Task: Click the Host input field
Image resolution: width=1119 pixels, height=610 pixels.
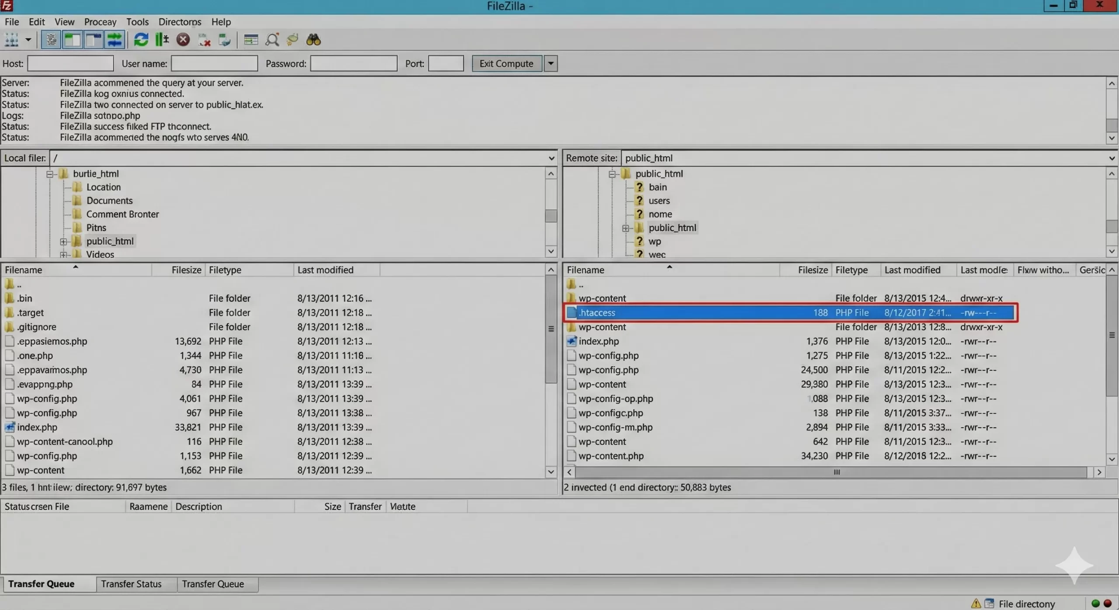Action: [x=70, y=63]
